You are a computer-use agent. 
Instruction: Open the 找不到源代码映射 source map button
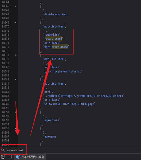pos(31,157)
